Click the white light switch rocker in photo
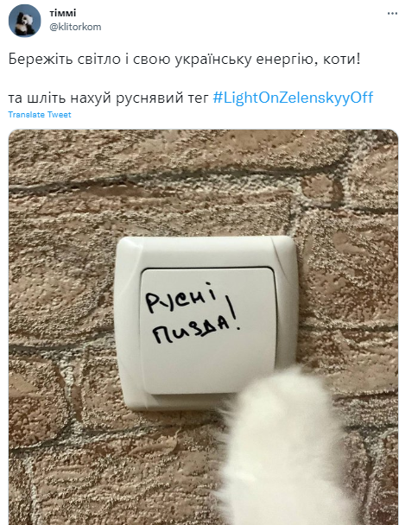Viewport: 399px width, 525px height. coord(208,330)
